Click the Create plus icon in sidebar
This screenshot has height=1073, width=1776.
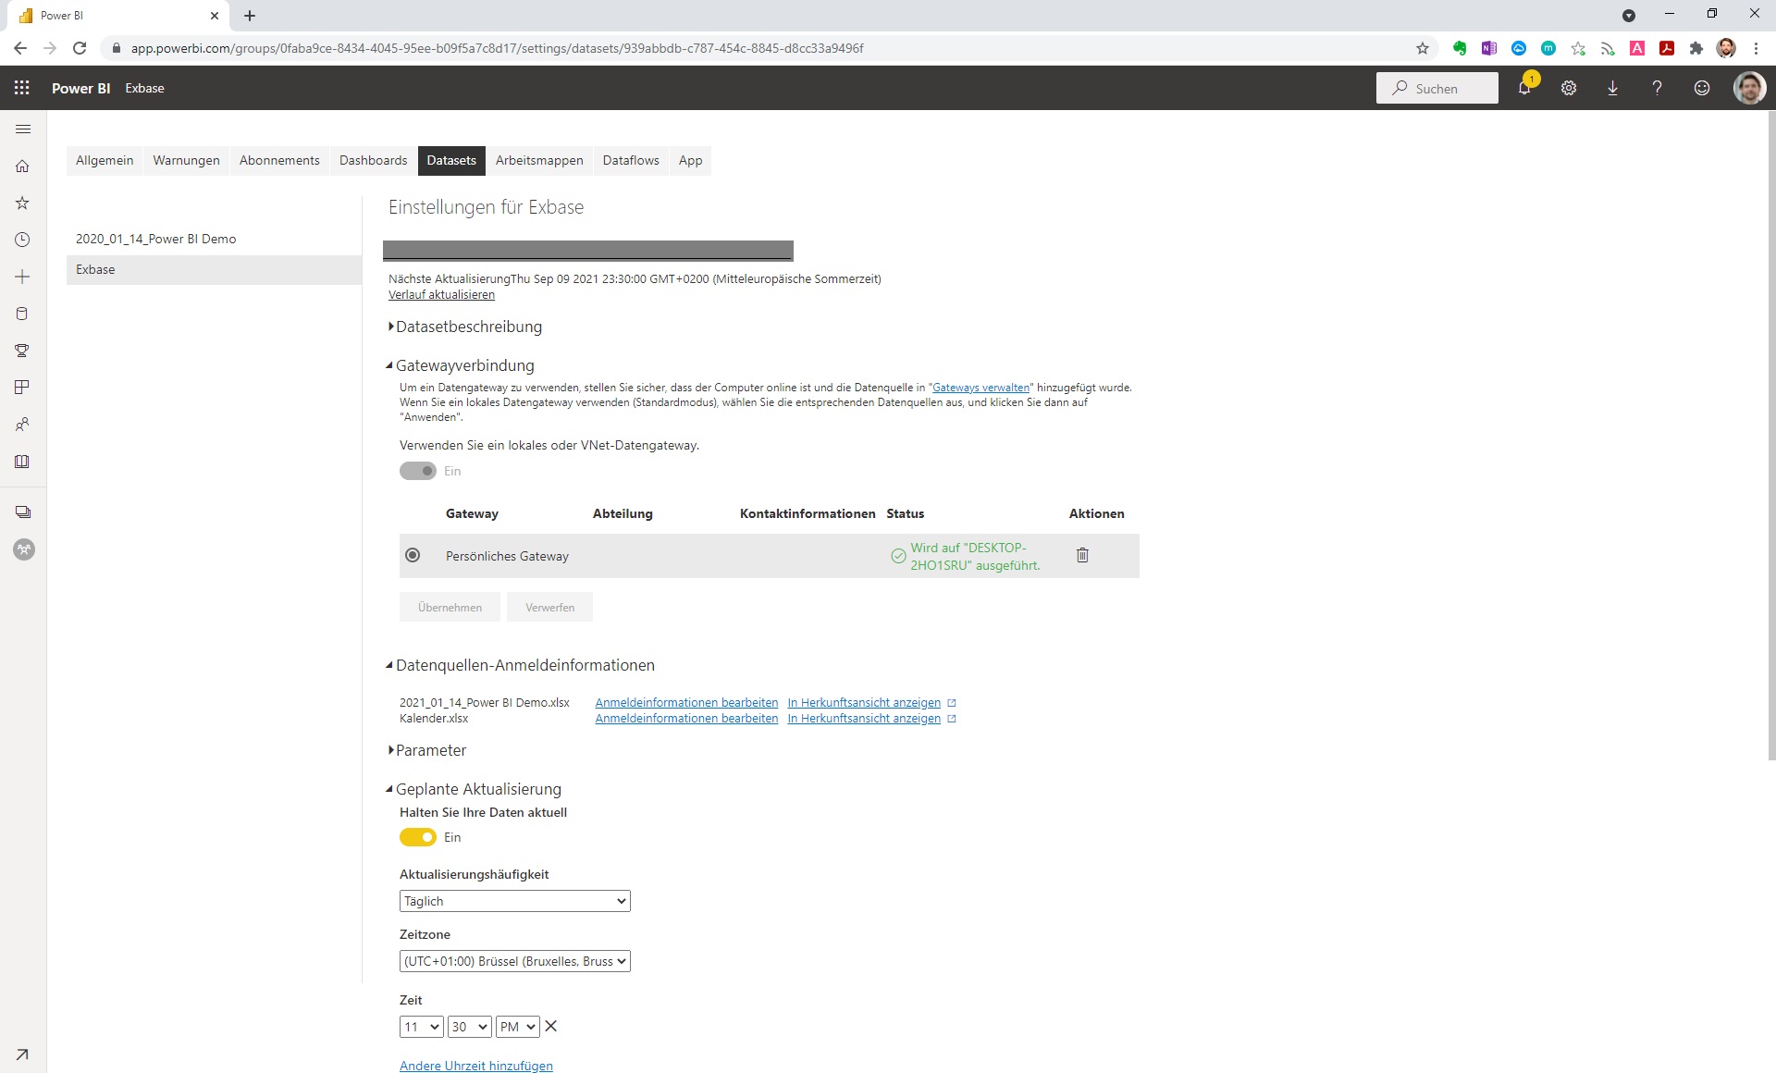pyautogui.click(x=23, y=277)
